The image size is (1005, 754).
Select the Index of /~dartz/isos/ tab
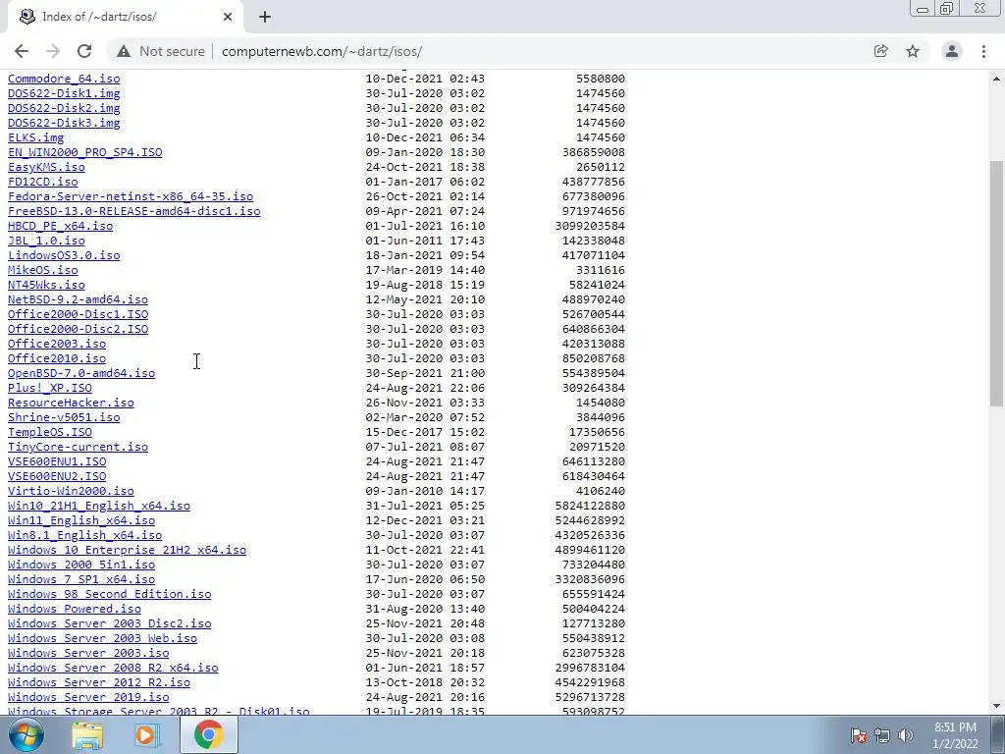point(125,17)
